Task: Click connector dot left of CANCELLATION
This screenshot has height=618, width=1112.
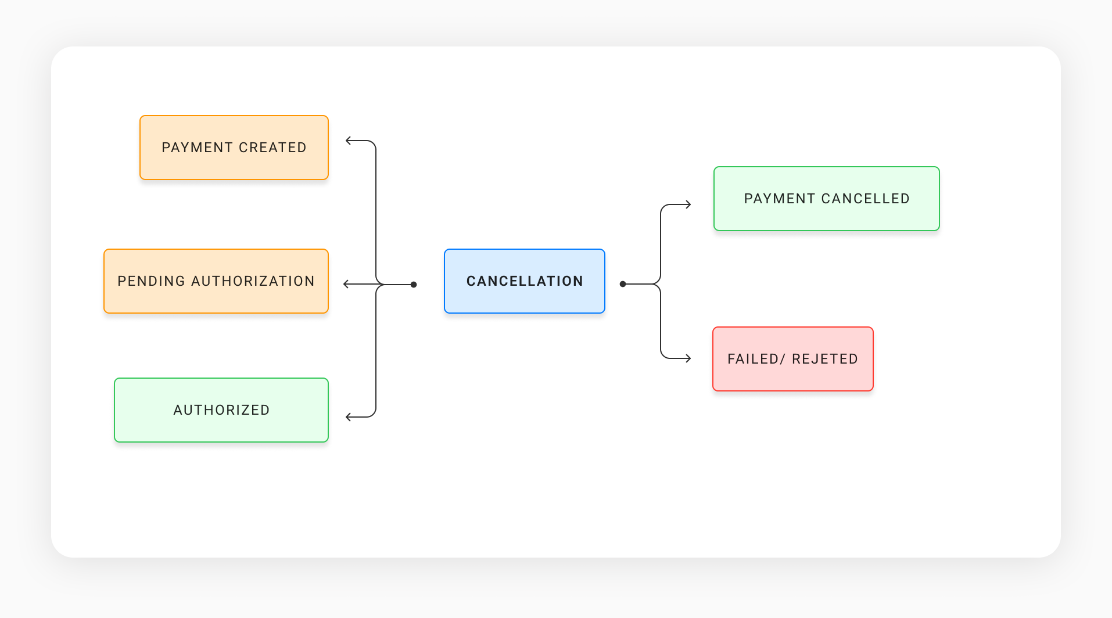Action: pos(414,285)
